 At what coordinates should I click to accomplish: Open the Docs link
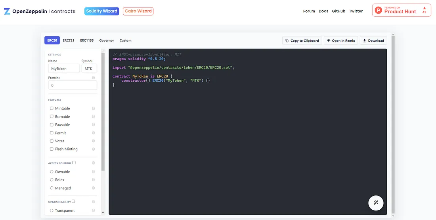coord(323,11)
